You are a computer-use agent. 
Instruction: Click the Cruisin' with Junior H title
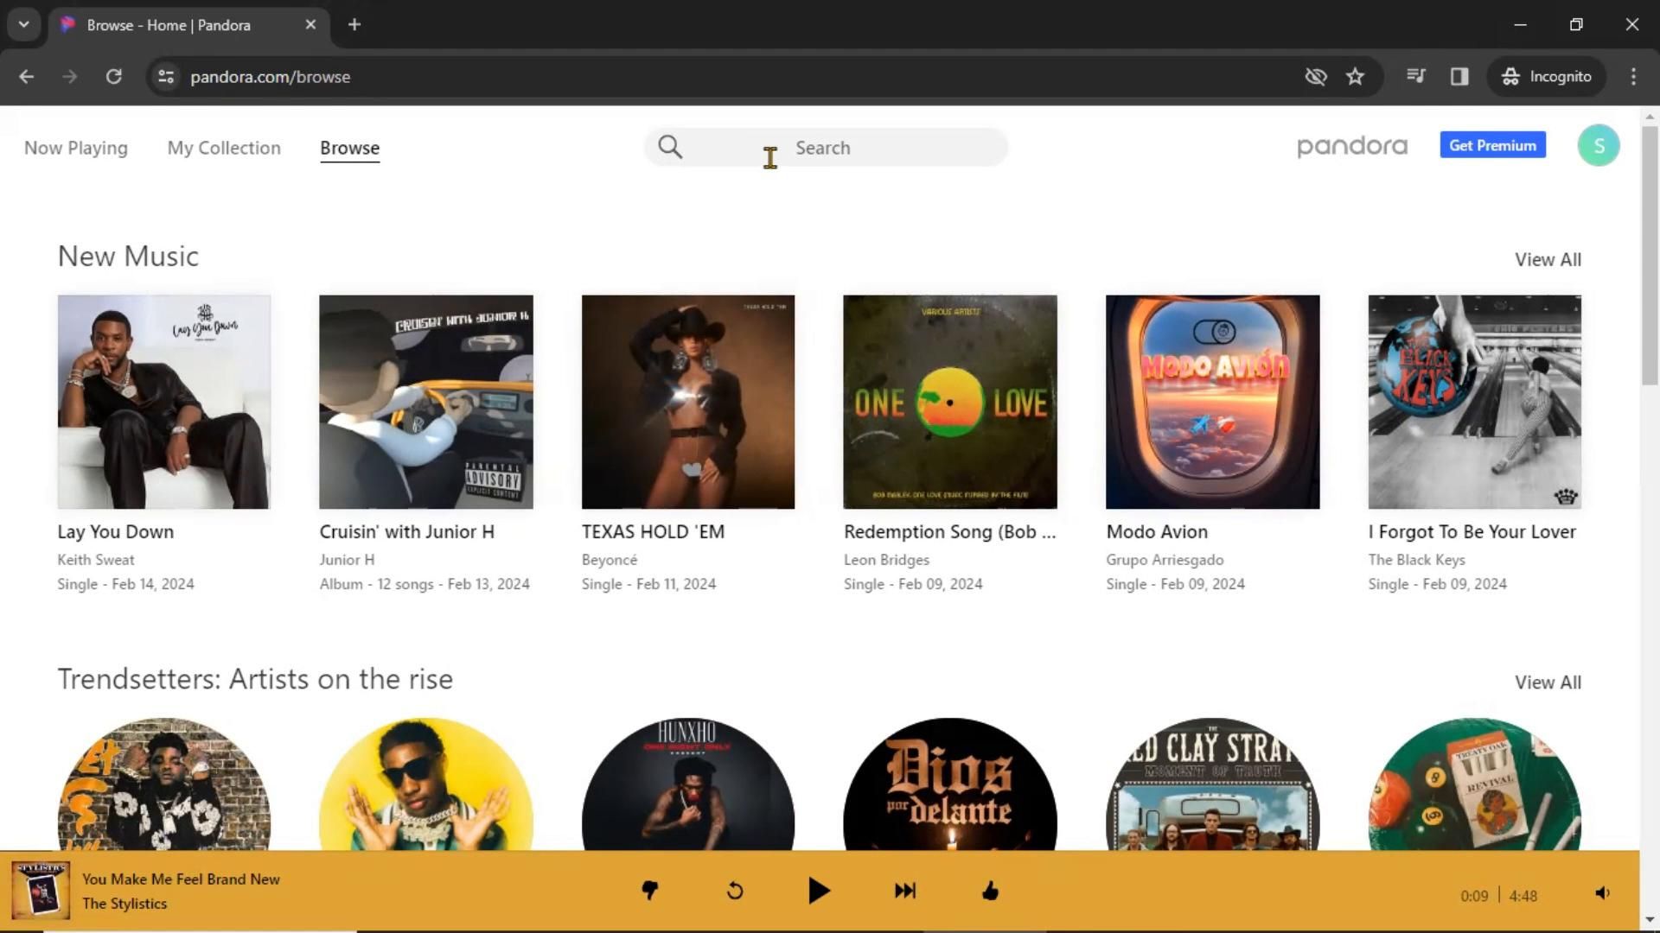406,532
